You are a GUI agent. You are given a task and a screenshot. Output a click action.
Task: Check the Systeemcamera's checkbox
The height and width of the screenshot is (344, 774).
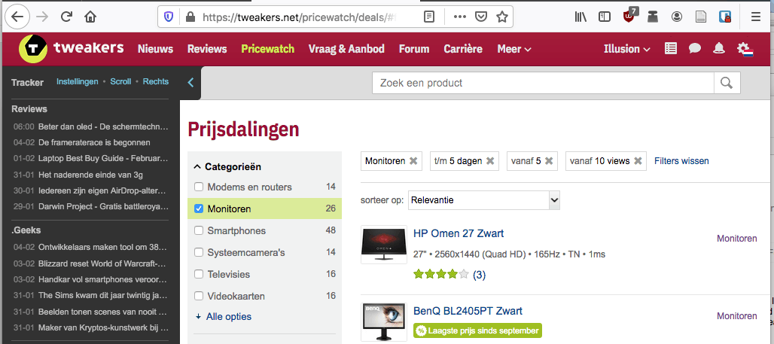(199, 252)
